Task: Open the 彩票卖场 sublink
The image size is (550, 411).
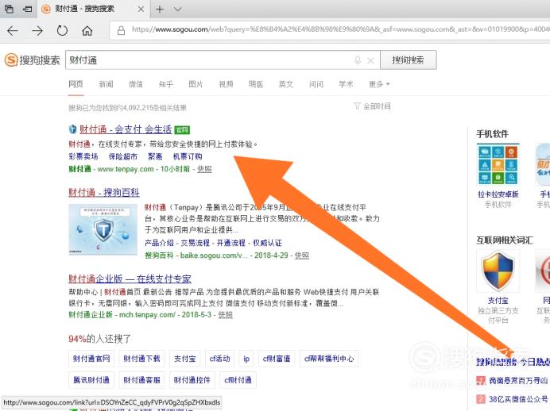Action: tap(83, 156)
